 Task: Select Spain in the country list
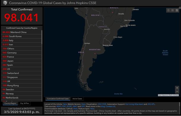[x=21, y=65]
